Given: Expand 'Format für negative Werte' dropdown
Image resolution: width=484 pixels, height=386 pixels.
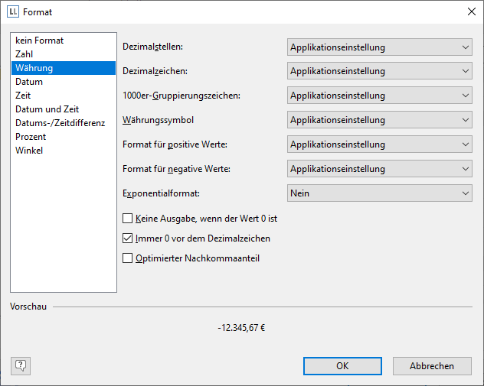Looking at the screenshot, I should pyautogui.click(x=379, y=170).
